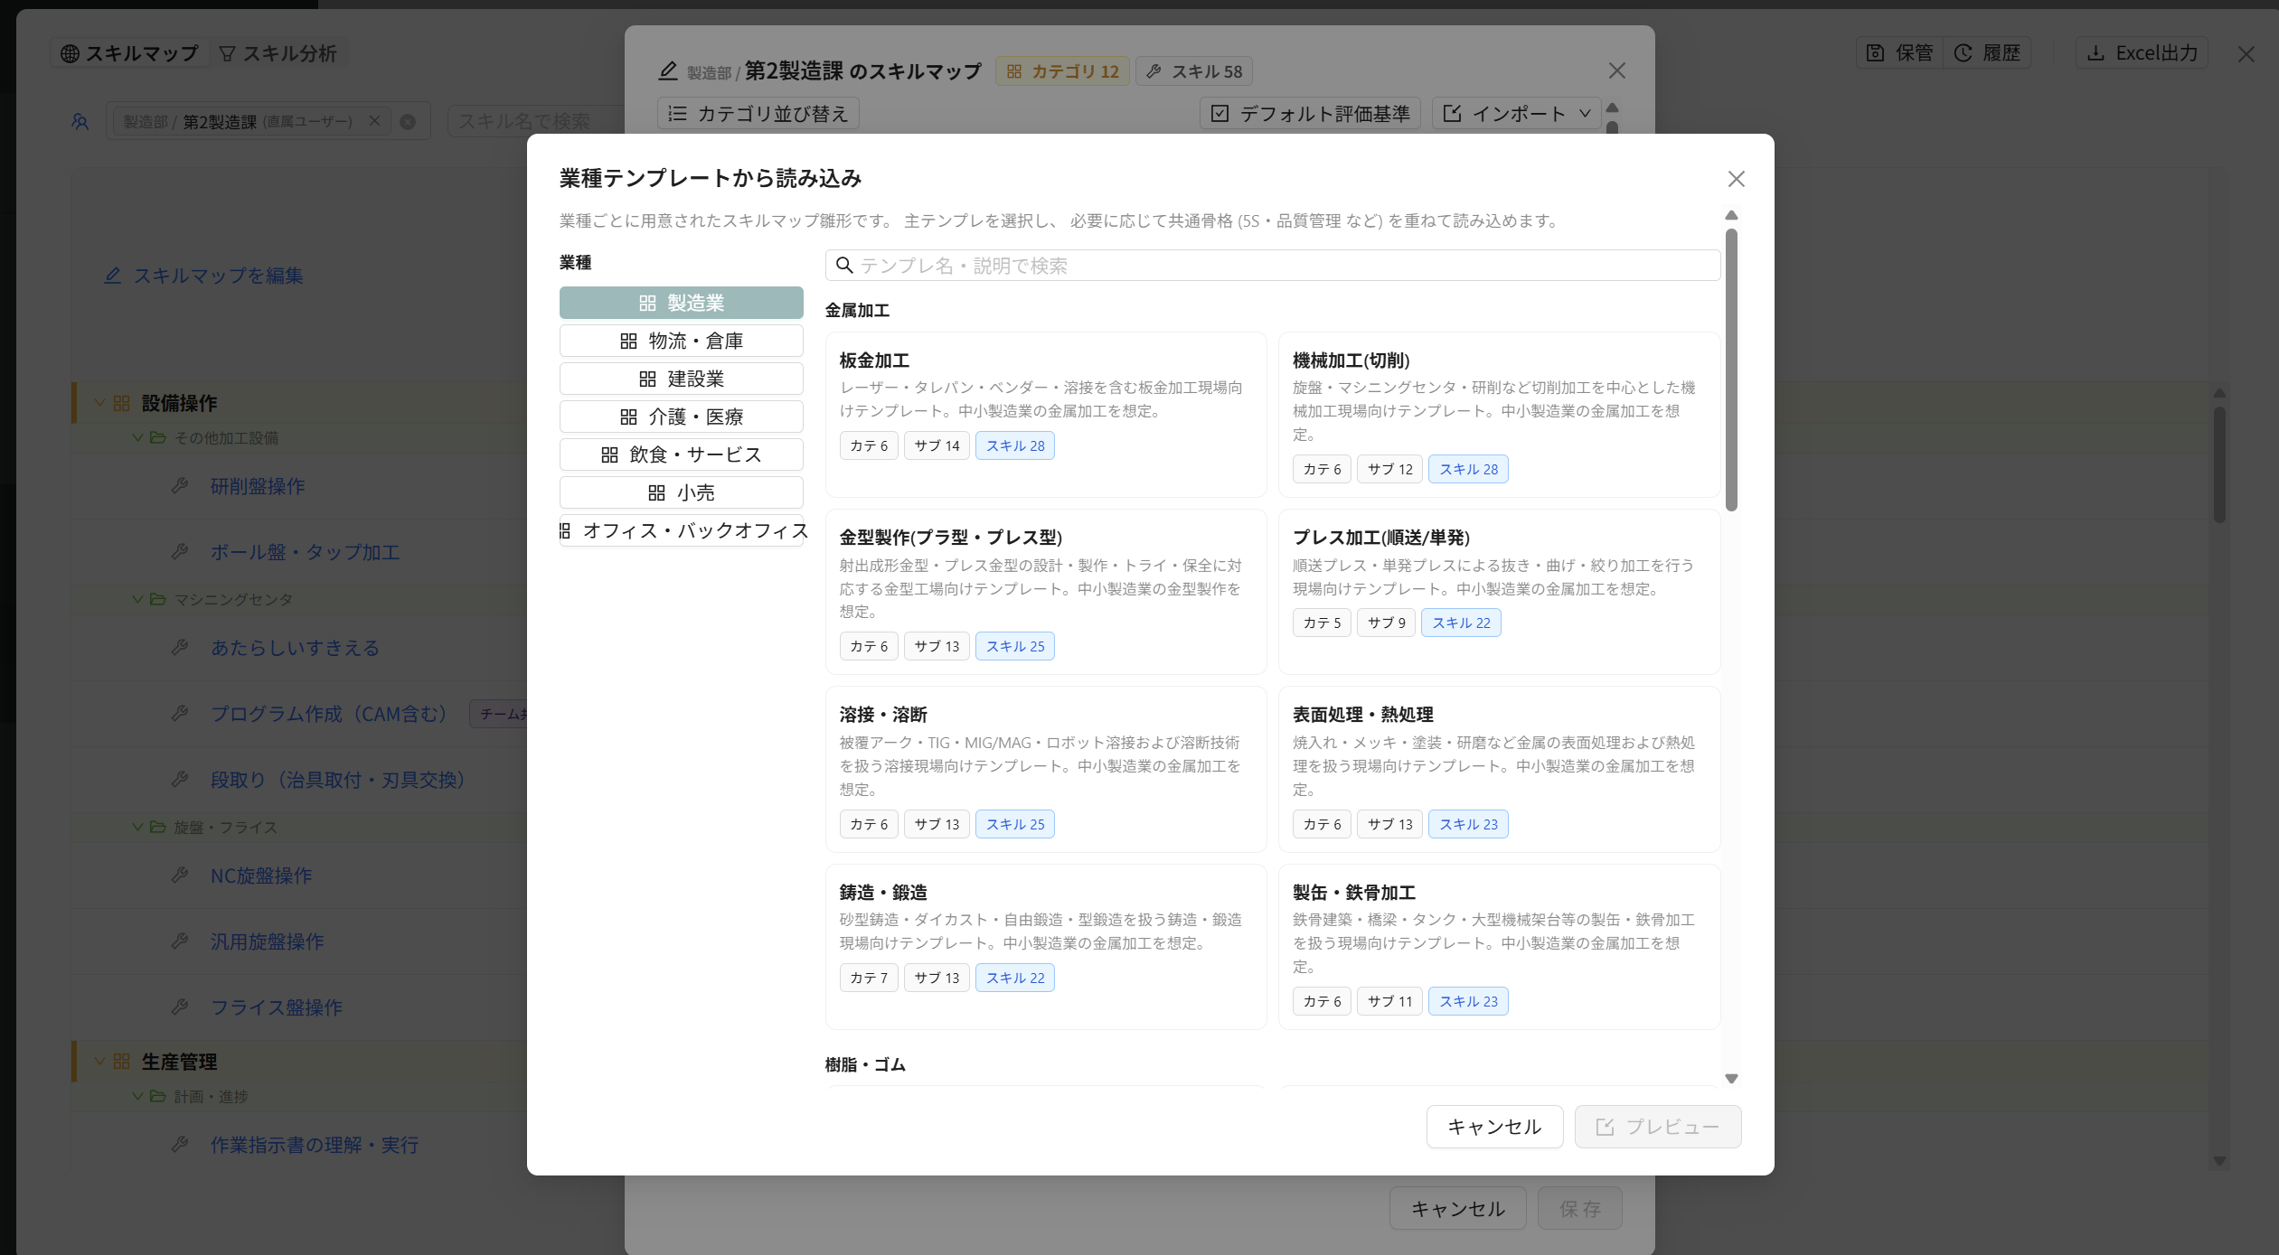The image size is (2279, 1255).
Task: Collapse the その他加工設備 subcategory
Action: 137,438
